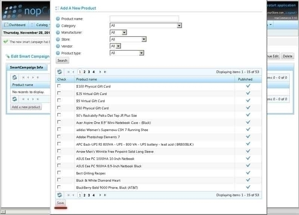Image resolution: width=299 pixels, height=215 pixels.
Task: Open the Product type dropdown
Action: tap(127, 53)
